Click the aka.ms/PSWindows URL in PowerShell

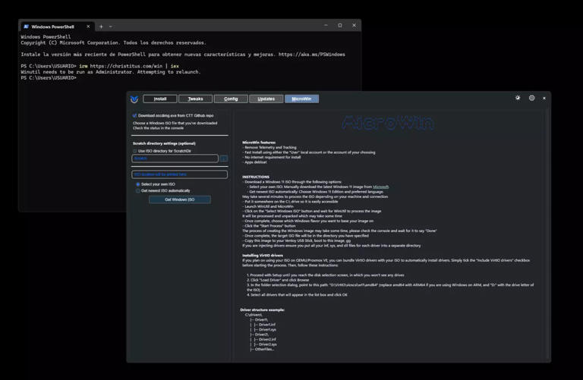point(311,55)
